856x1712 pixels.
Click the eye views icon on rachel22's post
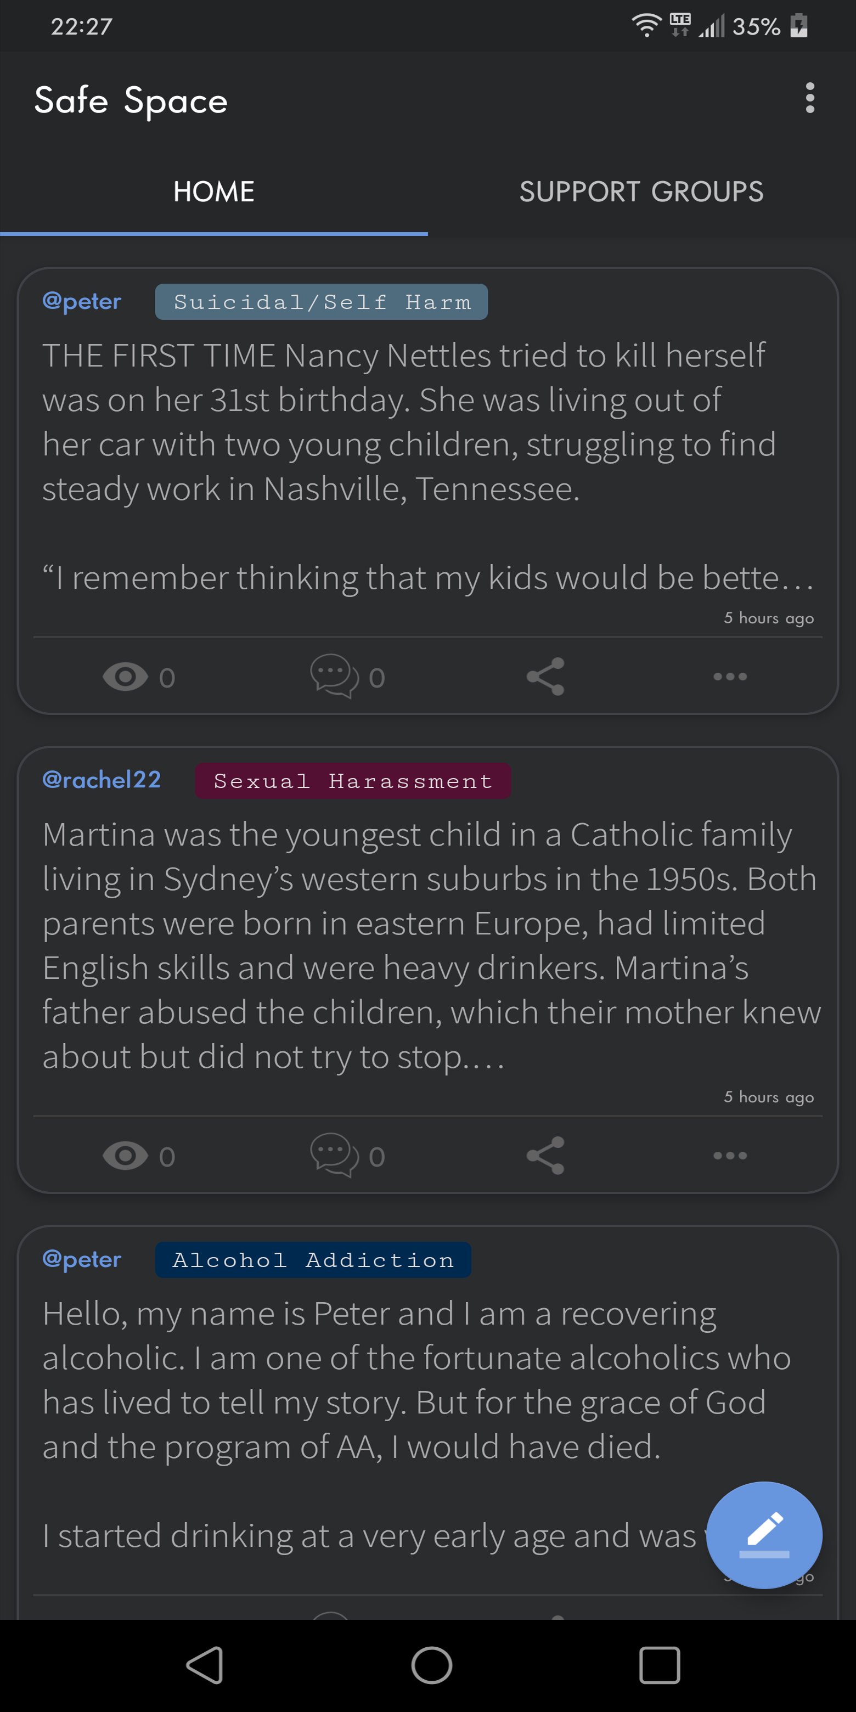pyautogui.click(x=126, y=1155)
